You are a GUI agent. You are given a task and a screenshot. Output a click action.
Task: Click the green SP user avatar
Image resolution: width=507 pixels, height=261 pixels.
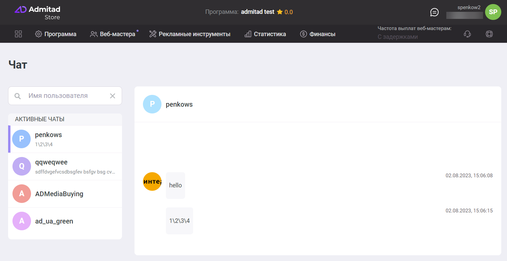pyautogui.click(x=493, y=12)
